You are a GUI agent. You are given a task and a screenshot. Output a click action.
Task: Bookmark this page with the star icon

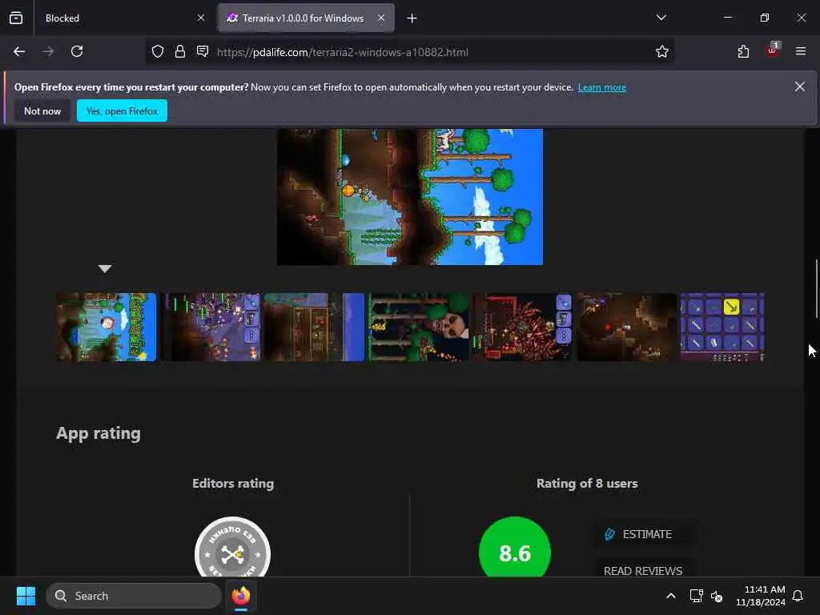[661, 51]
